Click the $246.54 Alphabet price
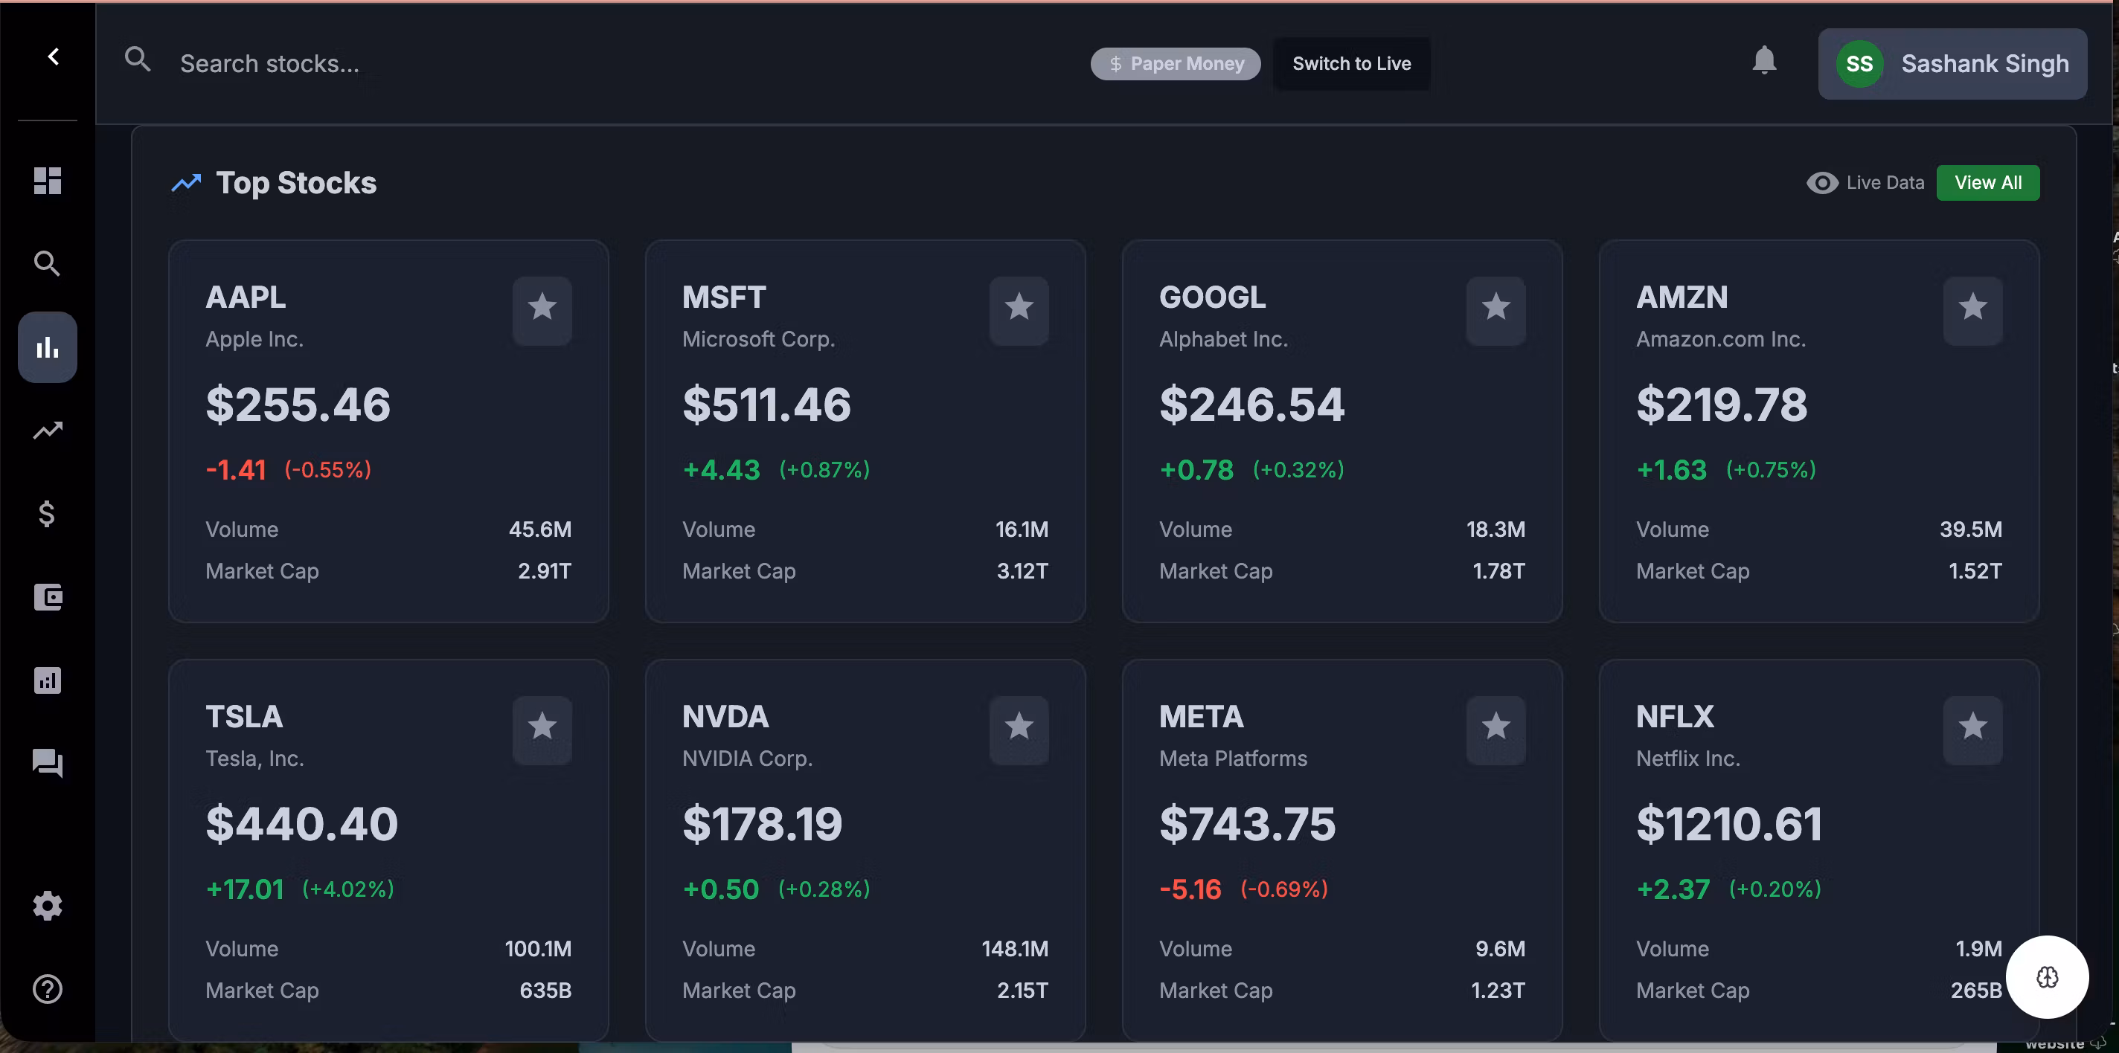Image resolution: width=2119 pixels, height=1053 pixels. click(1252, 405)
